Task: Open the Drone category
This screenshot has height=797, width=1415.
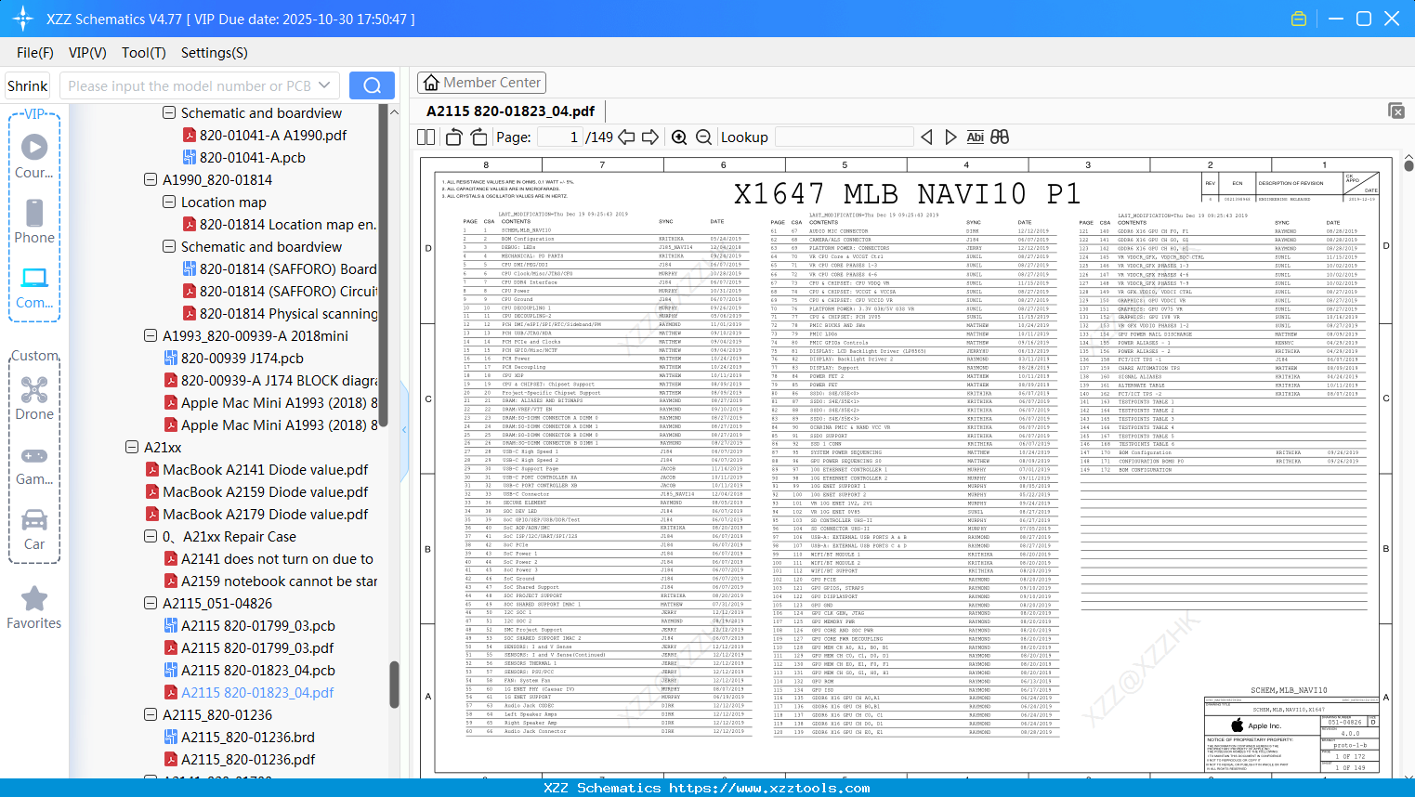Action: coord(34,398)
